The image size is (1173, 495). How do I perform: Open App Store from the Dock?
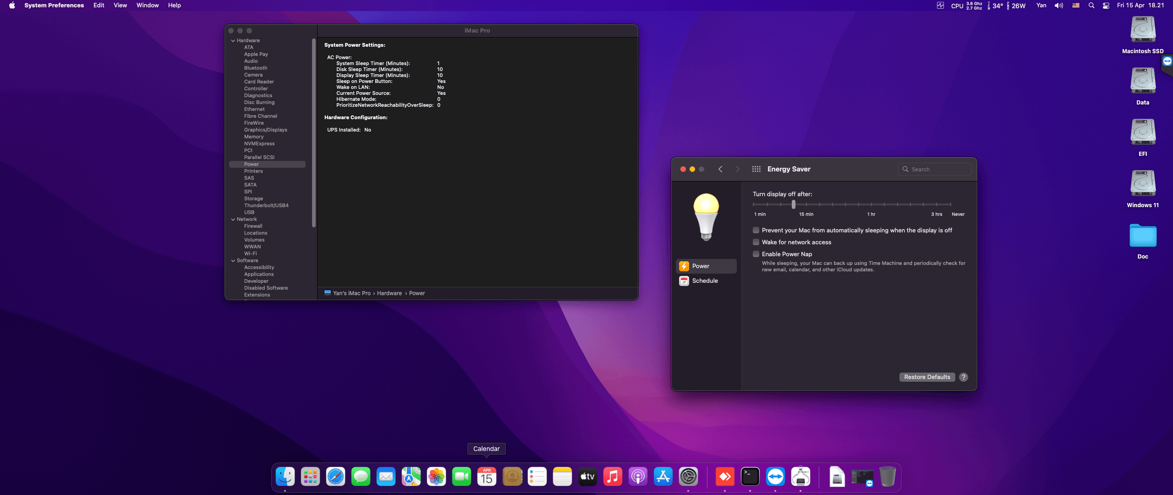click(x=663, y=477)
